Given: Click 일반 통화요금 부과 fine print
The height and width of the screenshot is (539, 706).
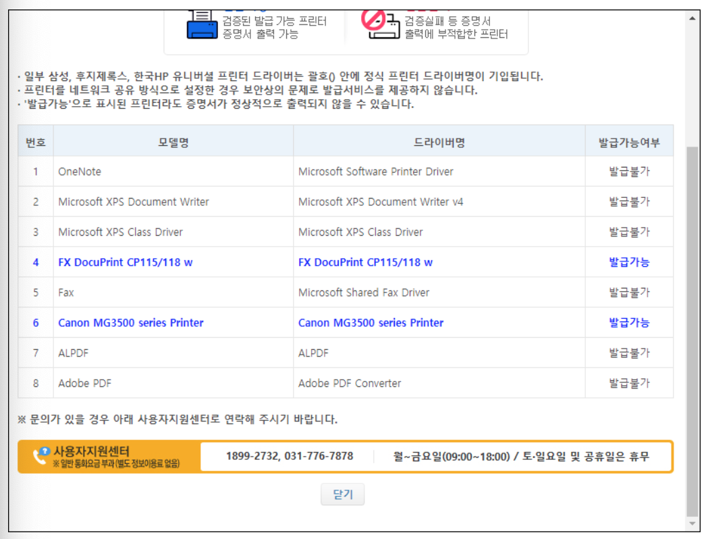Looking at the screenshot, I should pos(116,464).
